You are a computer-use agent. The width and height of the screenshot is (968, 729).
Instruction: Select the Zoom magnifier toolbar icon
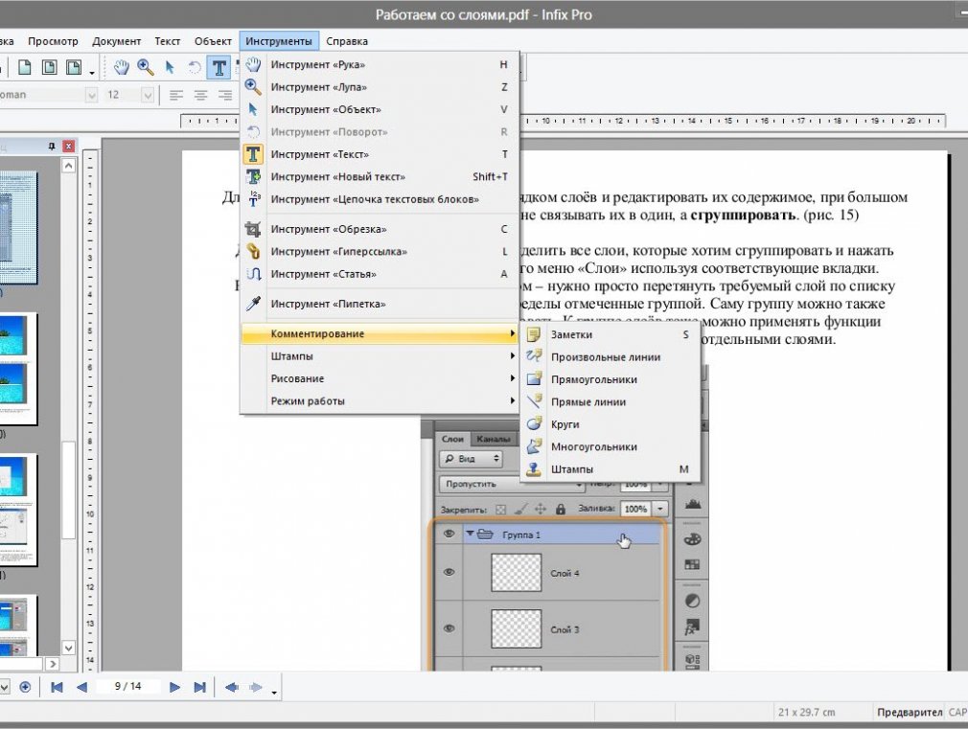point(146,67)
